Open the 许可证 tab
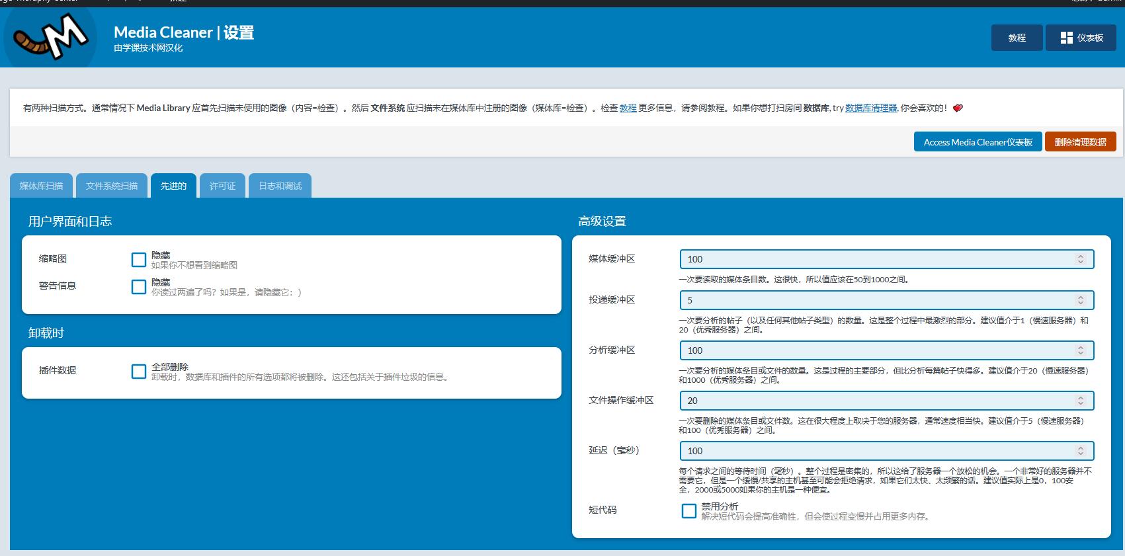The image size is (1125, 556). [222, 186]
